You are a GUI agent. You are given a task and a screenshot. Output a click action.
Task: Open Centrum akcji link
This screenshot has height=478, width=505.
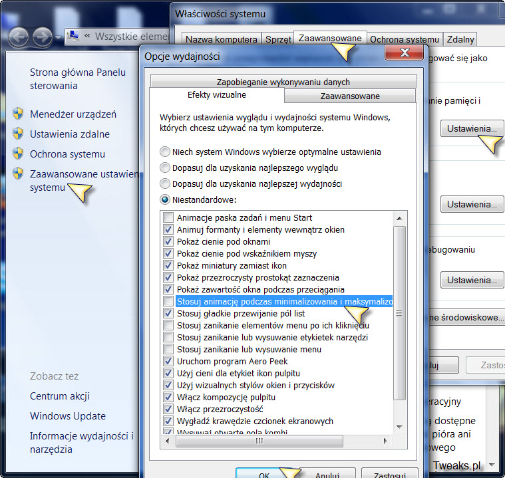tap(60, 396)
